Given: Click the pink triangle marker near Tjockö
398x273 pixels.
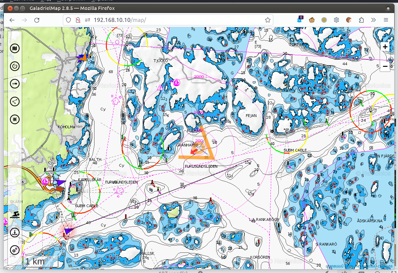Looking at the screenshot, I should [160, 87].
